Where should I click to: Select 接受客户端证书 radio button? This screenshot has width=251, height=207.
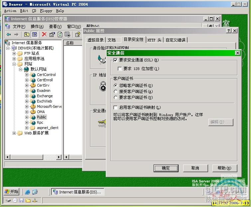pyautogui.click(x=115, y=92)
